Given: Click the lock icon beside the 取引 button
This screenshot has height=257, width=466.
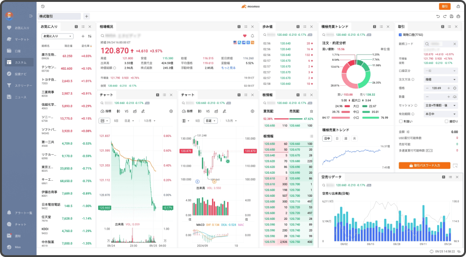Looking at the screenshot, I should point(458,7).
